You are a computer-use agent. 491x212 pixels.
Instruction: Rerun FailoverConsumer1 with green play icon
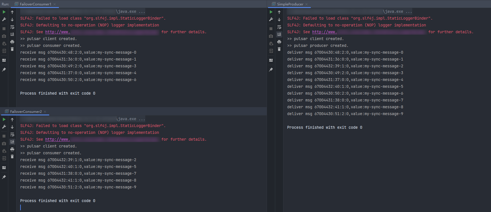tap(4, 12)
